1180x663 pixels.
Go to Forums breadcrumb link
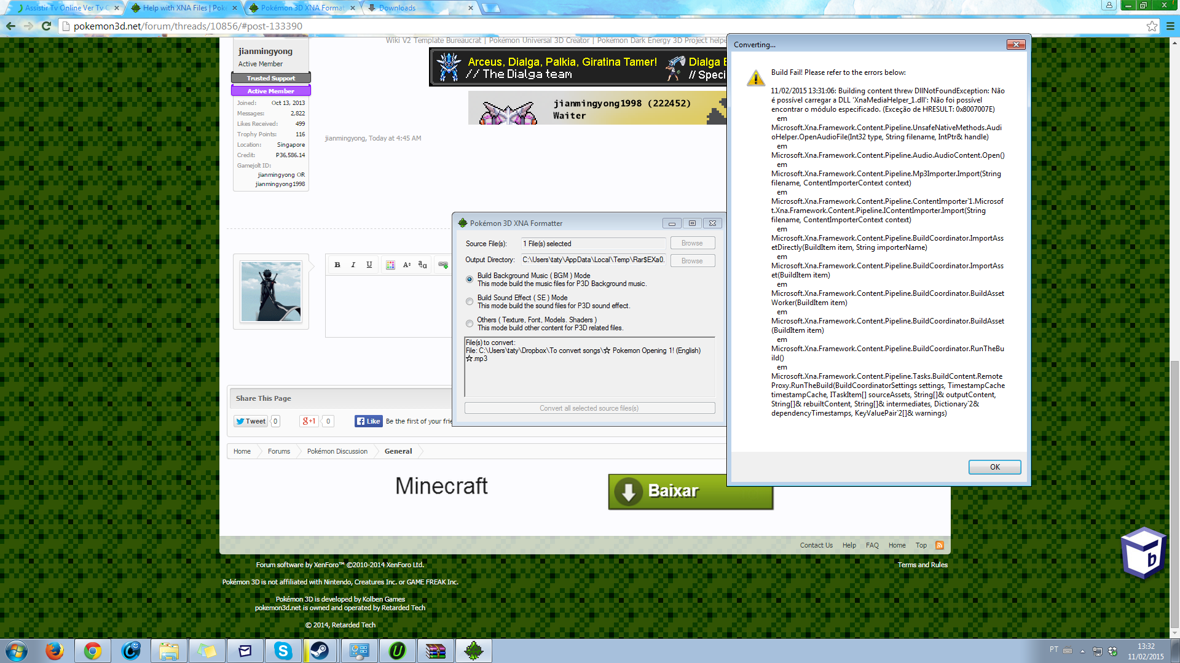(279, 451)
